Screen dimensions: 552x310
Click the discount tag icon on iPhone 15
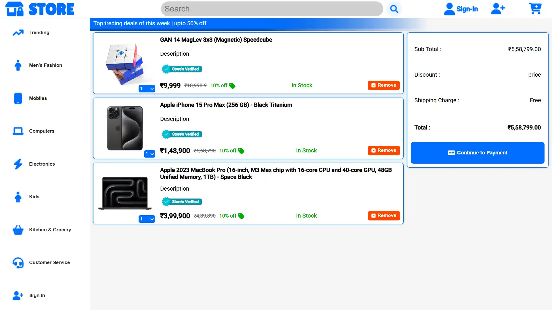coord(241,151)
